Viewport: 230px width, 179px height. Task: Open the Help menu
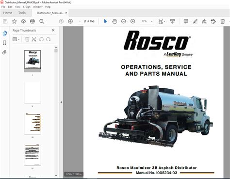(48, 7)
